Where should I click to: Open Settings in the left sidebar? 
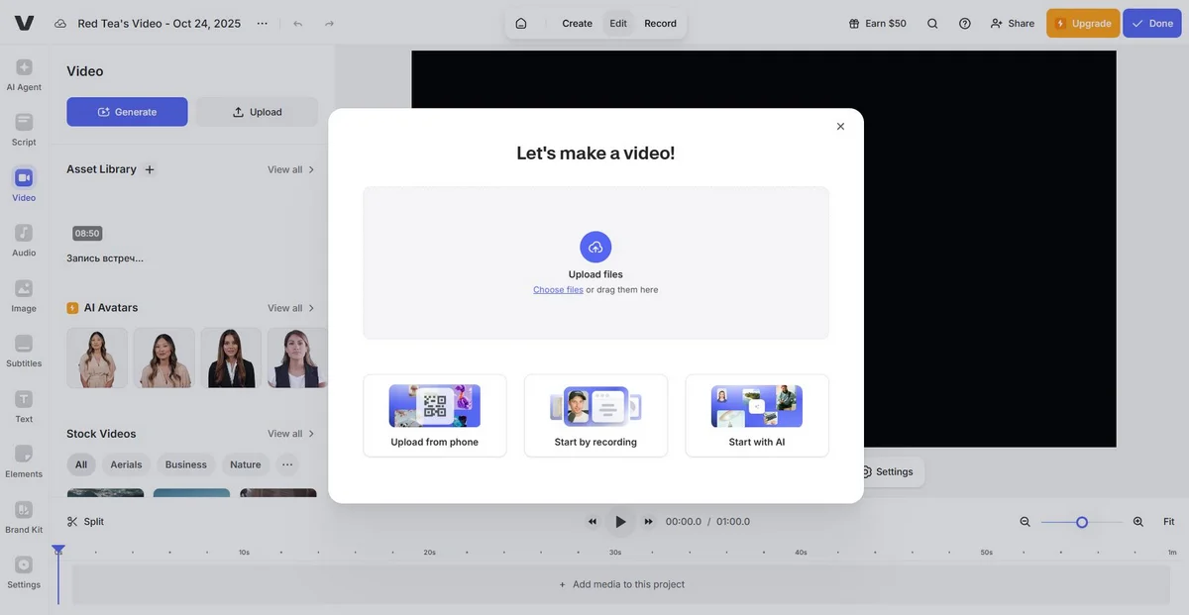tap(24, 572)
